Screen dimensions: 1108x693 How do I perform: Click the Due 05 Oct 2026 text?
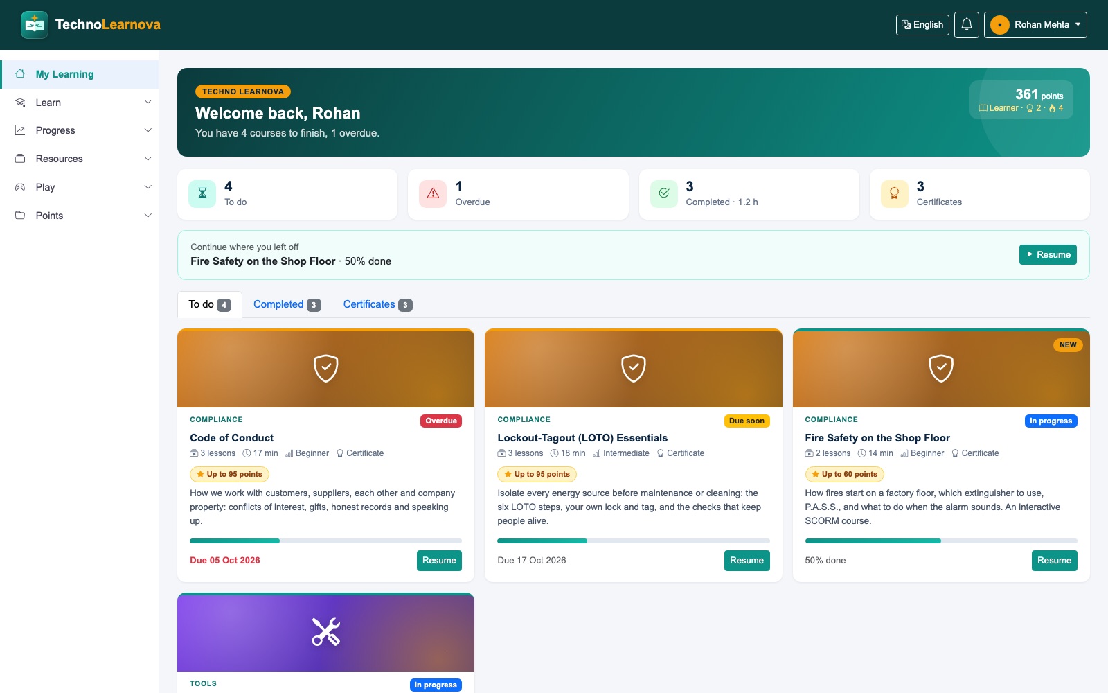tap(225, 561)
